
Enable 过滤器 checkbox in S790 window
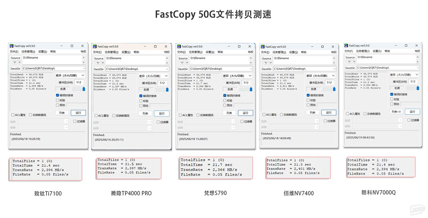click(242, 122)
